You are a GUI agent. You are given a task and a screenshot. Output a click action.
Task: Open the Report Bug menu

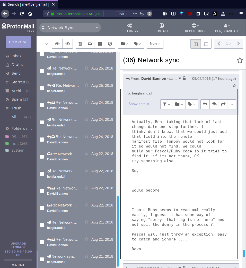[195, 28]
